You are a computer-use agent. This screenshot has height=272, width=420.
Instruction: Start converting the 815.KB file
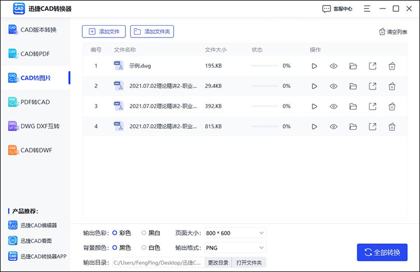[x=315, y=126]
